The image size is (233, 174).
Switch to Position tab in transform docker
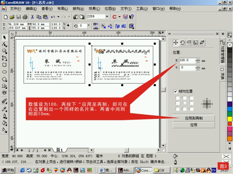point(176,43)
